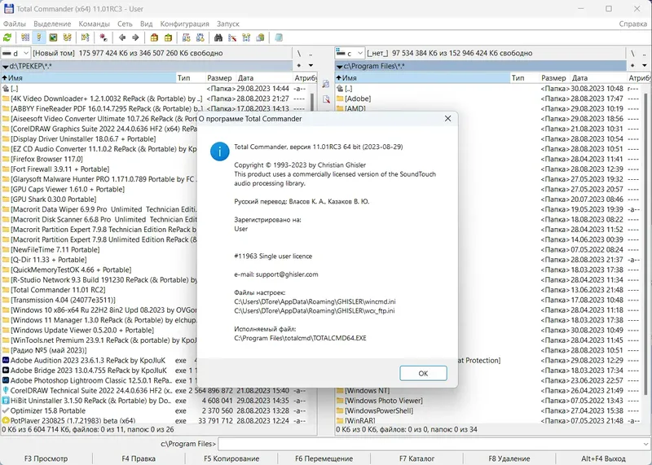Open the synchronize directories icon

pos(246,37)
